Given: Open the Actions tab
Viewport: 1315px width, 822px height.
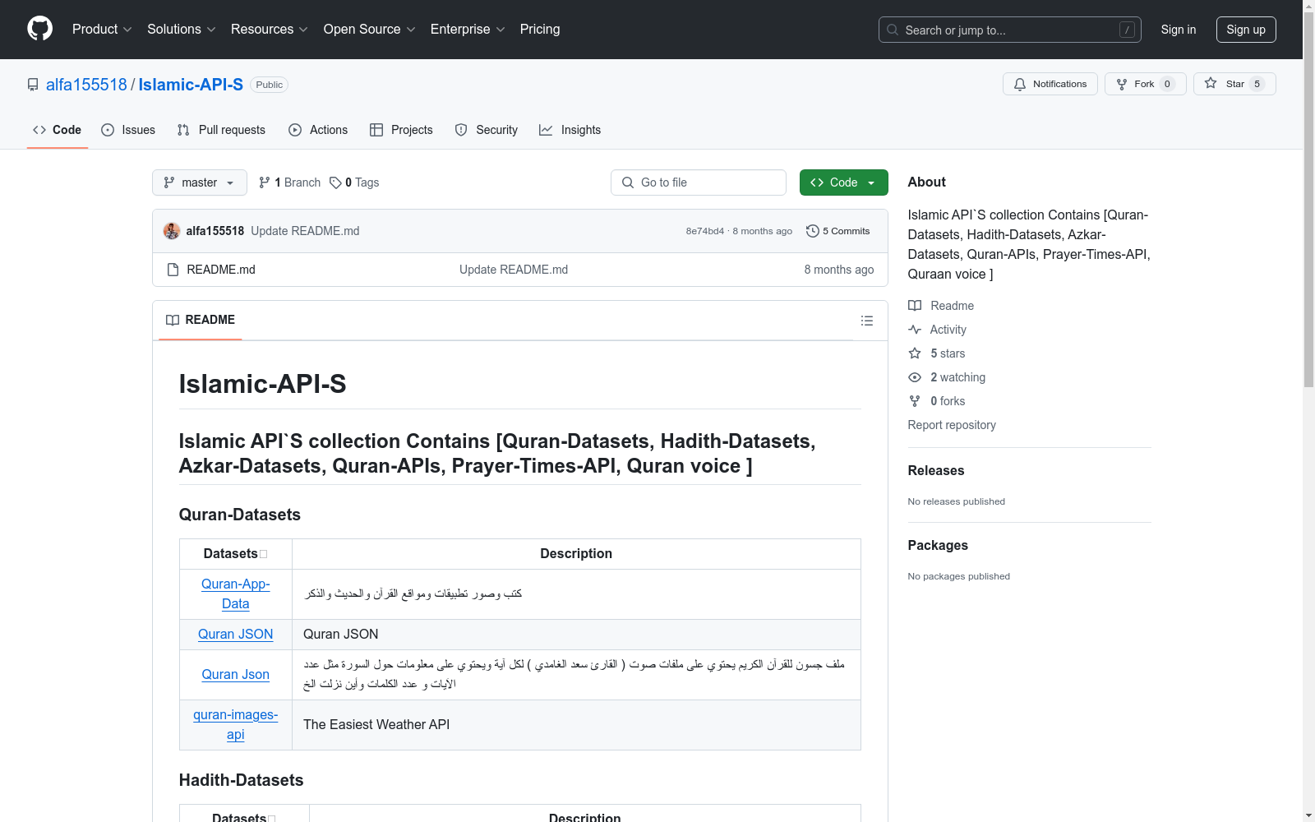Looking at the screenshot, I should click(318, 130).
